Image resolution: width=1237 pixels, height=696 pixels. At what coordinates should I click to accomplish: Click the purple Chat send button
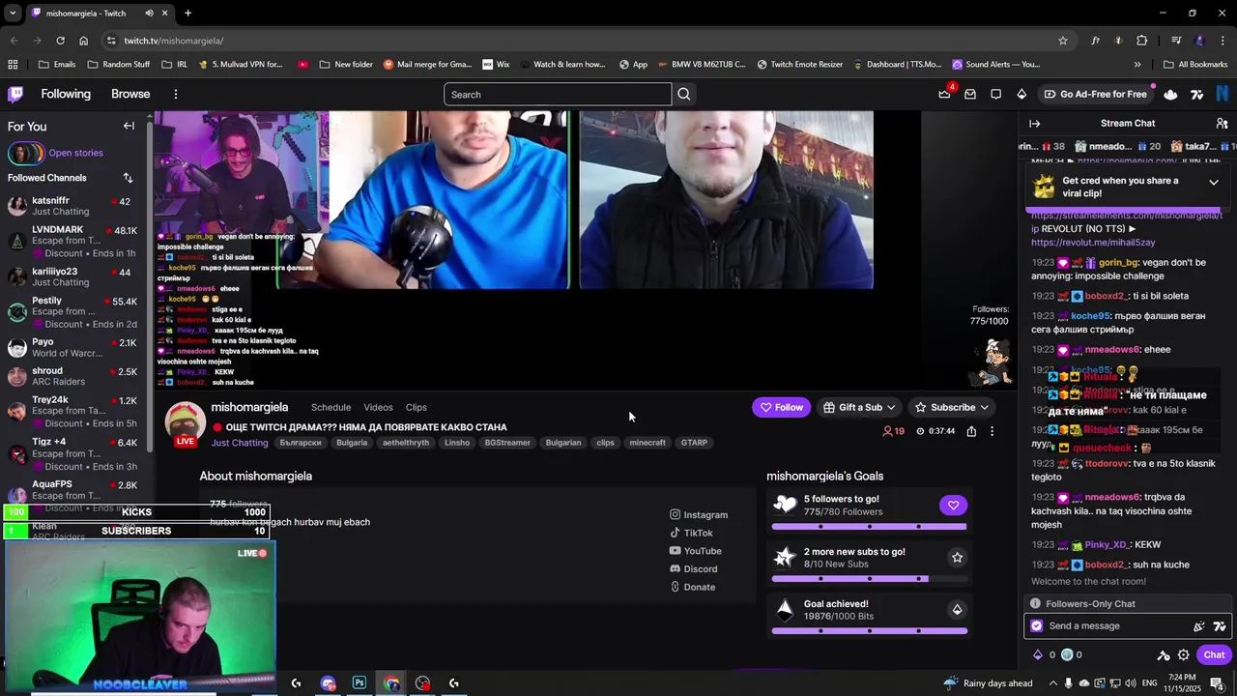[1214, 654]
